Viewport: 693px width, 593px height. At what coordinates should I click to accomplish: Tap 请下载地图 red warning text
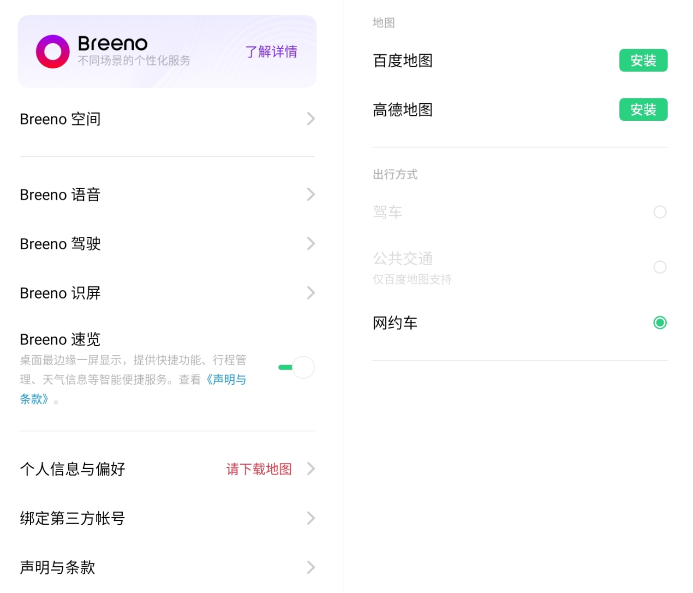(x=259, y=469)
